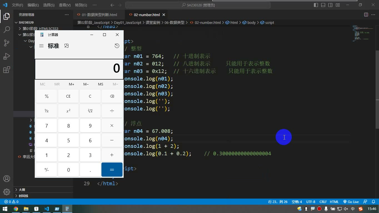
Task: Click the MS memory store button
Action: click(x=101, y=84)
